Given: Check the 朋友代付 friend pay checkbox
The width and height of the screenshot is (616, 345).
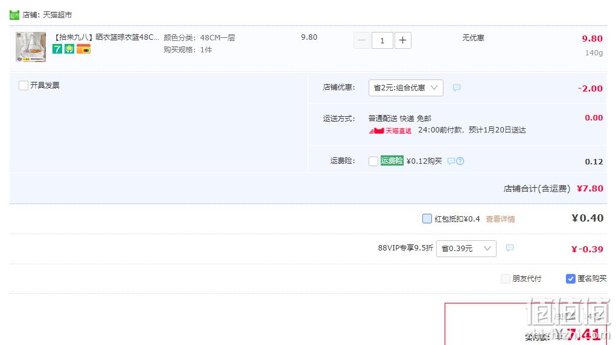Looking at the screenshot, I should click(505, 279).
